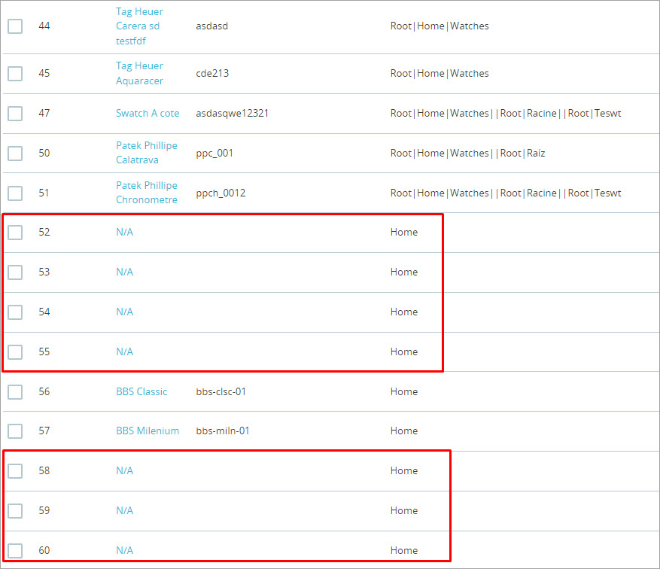Open the N/A link in row 53
The width and height of the screenshot is (660, 569).
125,272
